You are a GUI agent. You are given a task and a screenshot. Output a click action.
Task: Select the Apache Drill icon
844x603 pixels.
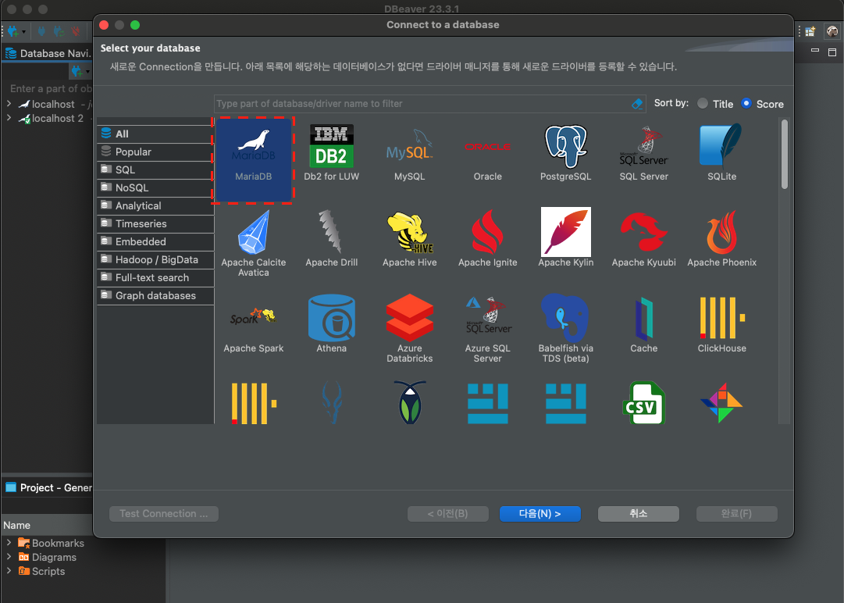(331, 240)
